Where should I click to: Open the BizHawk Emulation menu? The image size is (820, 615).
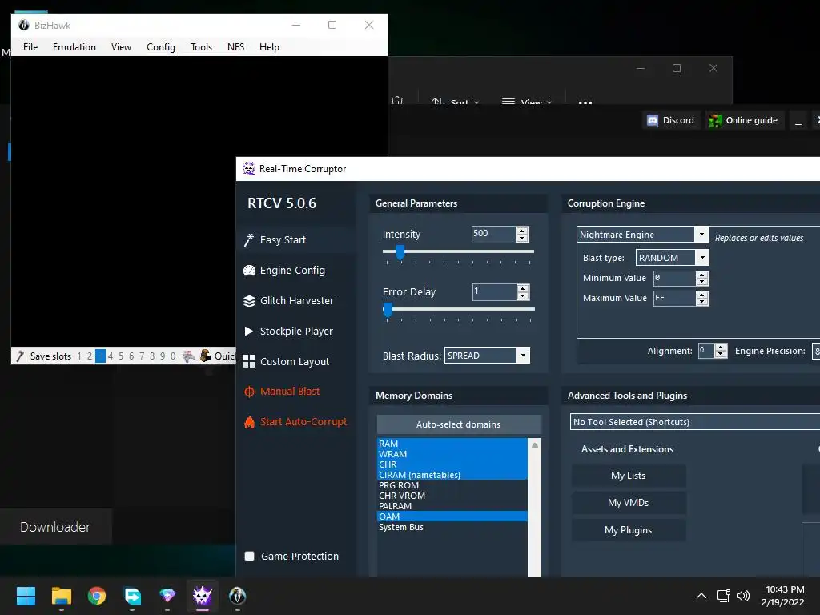pyautogui.click(x=74, y=47)
